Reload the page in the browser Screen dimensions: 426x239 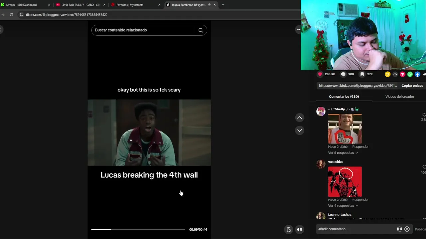11,15
